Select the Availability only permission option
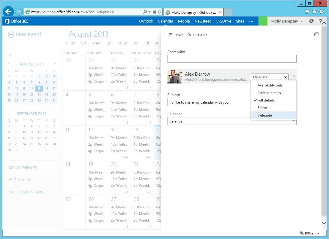The image size is (329, 239). [270, 85]
